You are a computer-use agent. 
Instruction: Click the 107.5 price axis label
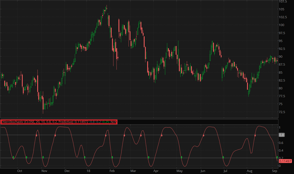[x=283, y=2]
